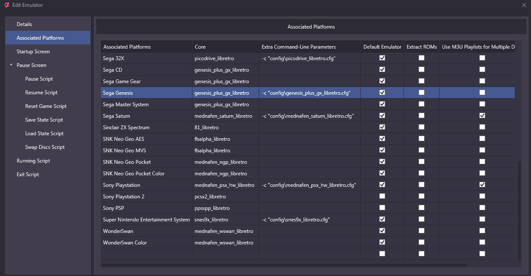Check Default Emulator for Sony Playstation 2

pyautogui.click(x=382, y=196)
